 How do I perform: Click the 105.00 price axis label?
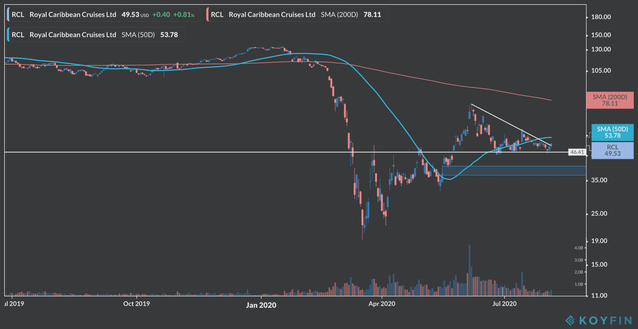601,71
